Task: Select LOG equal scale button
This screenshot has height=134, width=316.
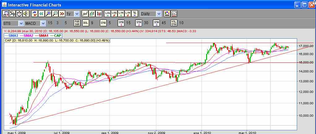Action: click(x=107, y=14)
